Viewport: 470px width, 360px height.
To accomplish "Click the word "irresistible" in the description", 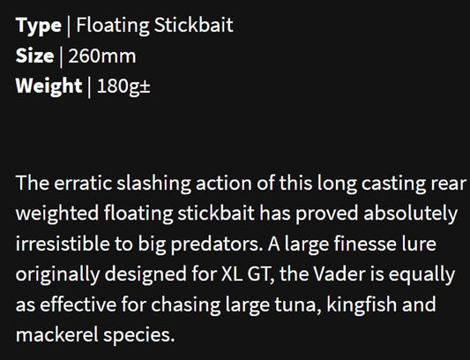I will pyautogui.click(x=63, y=244).
